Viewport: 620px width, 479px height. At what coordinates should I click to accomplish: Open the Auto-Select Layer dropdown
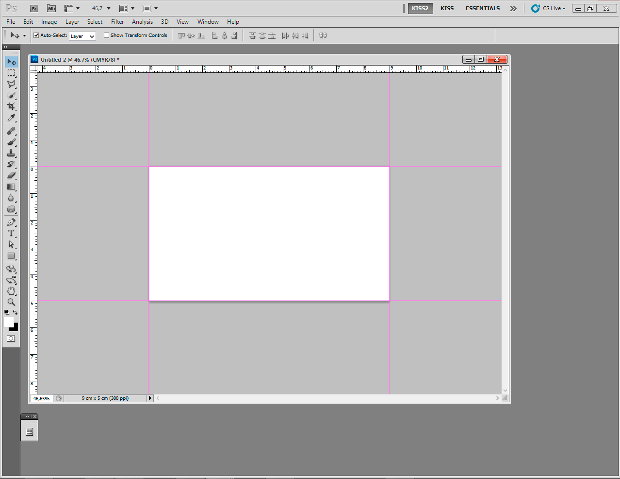(x=82, y=36)
